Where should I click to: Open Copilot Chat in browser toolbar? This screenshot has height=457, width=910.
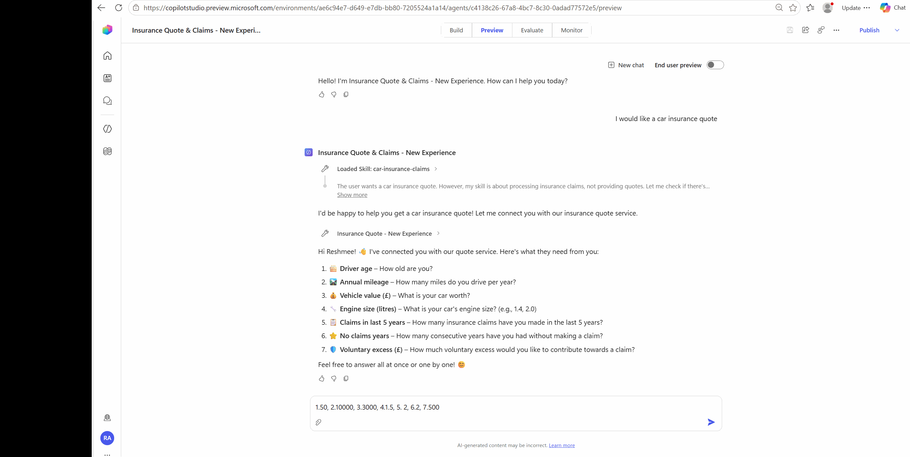click(x=893, y=8)
